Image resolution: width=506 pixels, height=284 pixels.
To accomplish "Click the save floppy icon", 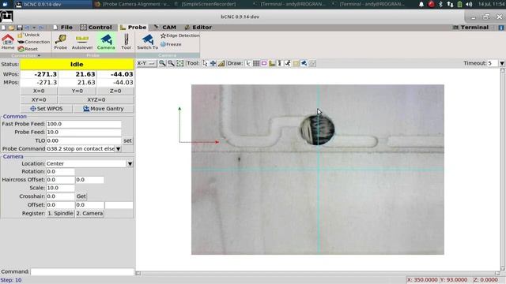I will click(x=19, y=28).
